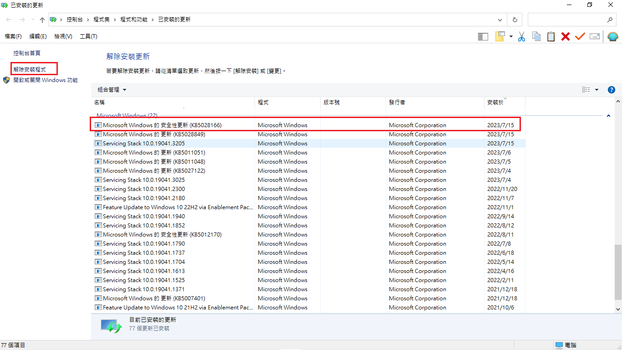
Task: Toggle the navigation pane toolbar icon
Action: pos(483,36)
